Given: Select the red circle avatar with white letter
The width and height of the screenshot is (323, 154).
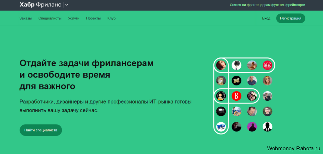Looking at the screenshot, I should [237, 96].
